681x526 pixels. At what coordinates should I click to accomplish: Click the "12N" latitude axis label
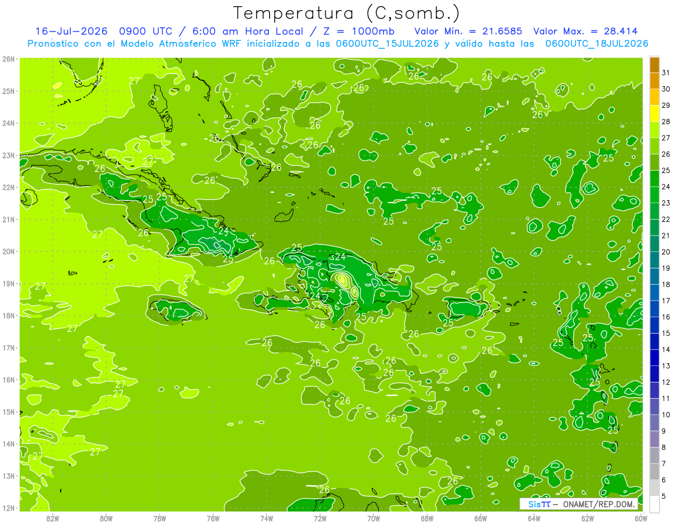click(9, 508)
